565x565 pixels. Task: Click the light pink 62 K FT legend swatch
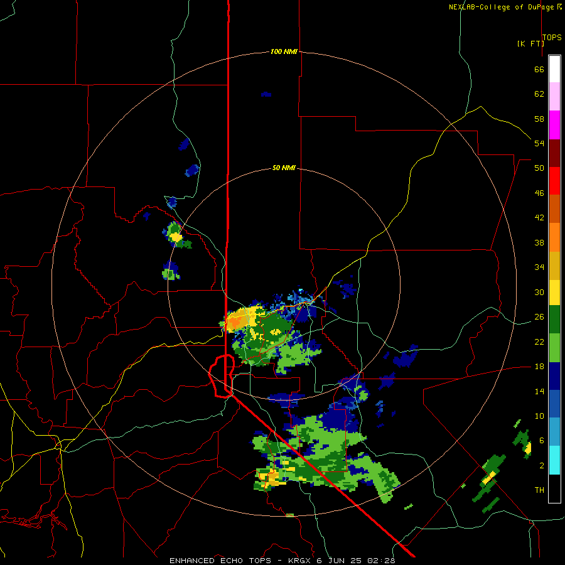click(x=554, y=97)
